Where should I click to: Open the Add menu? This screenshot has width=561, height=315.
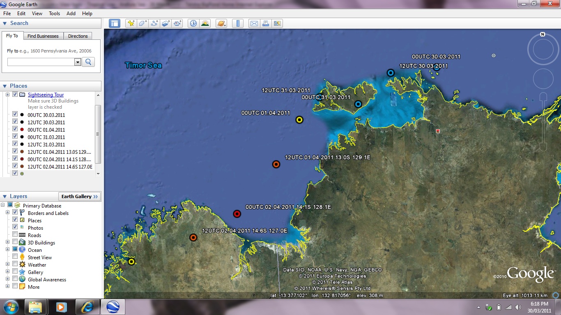click(x=71, y=14)
